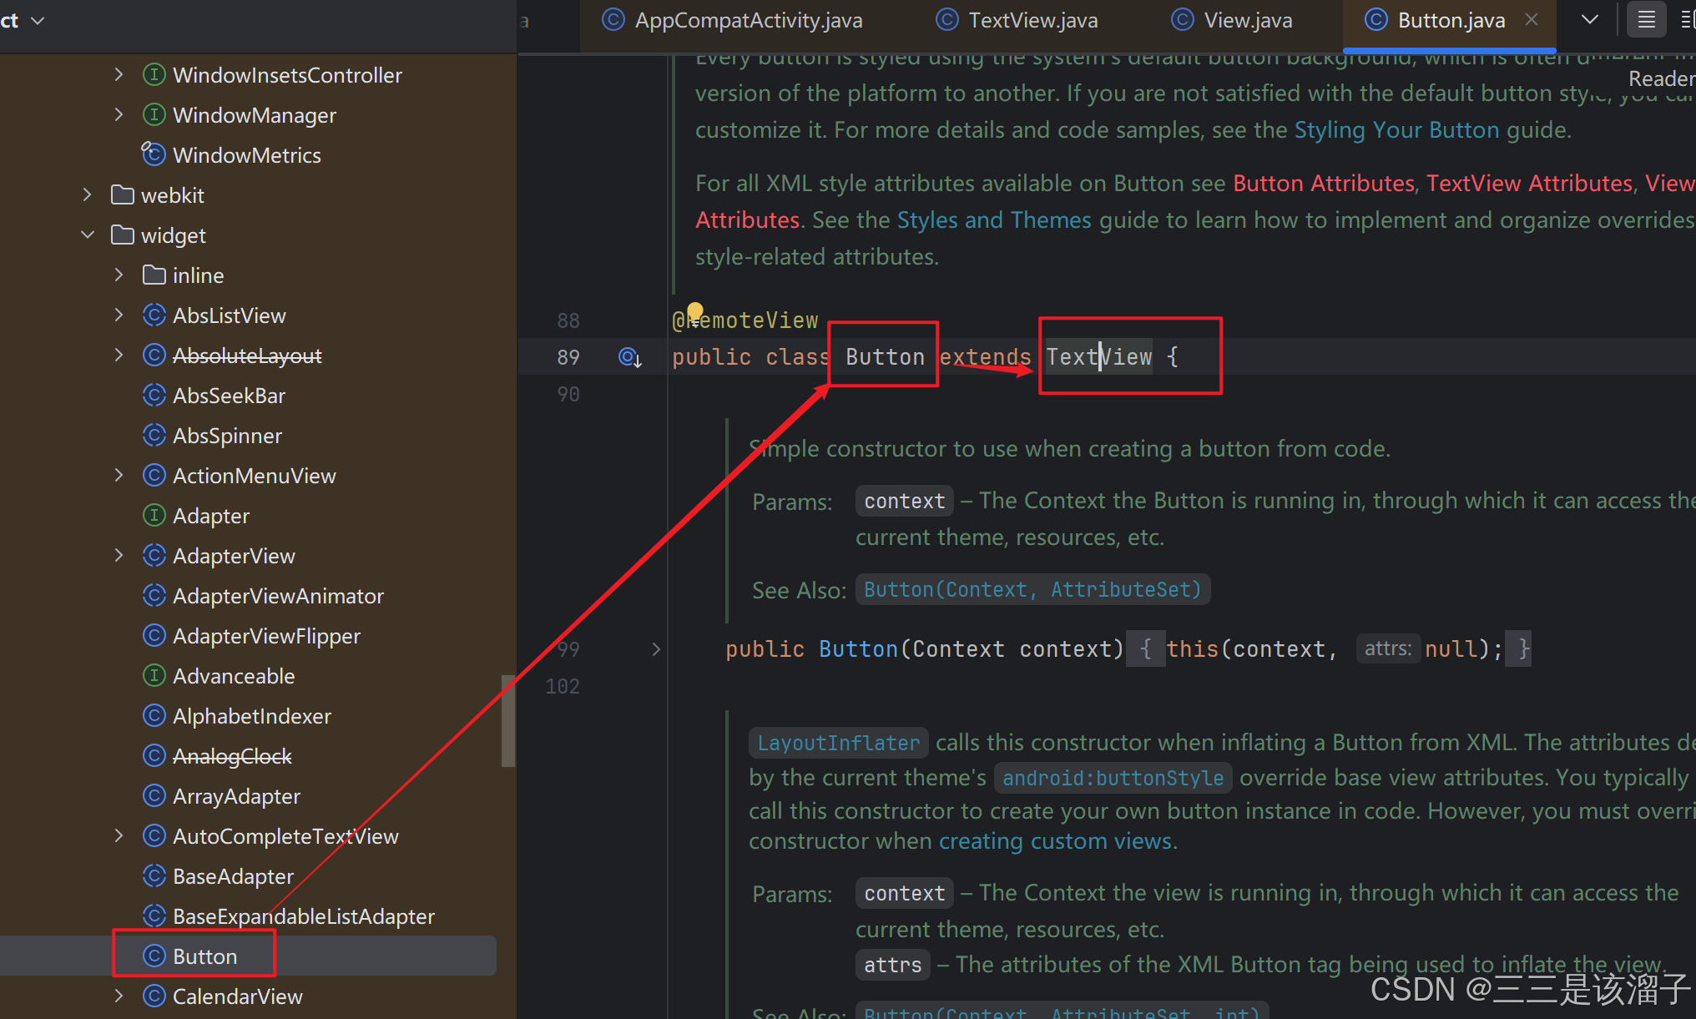Click the Adapter interface icon in tree

click(x=154, y=516)
